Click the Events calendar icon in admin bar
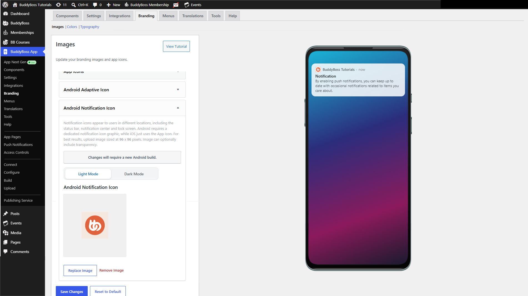Screen dimensions: 528x296 187,5
